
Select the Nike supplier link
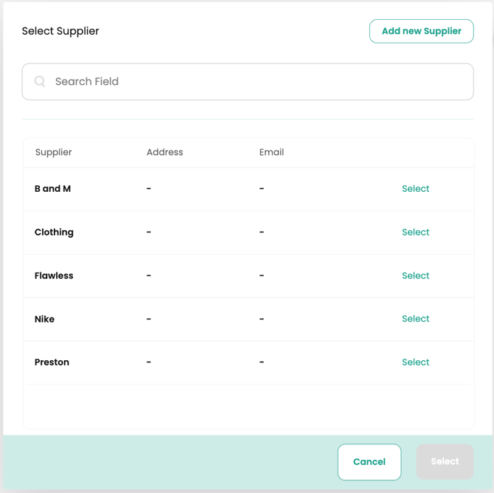pos(415,319)
